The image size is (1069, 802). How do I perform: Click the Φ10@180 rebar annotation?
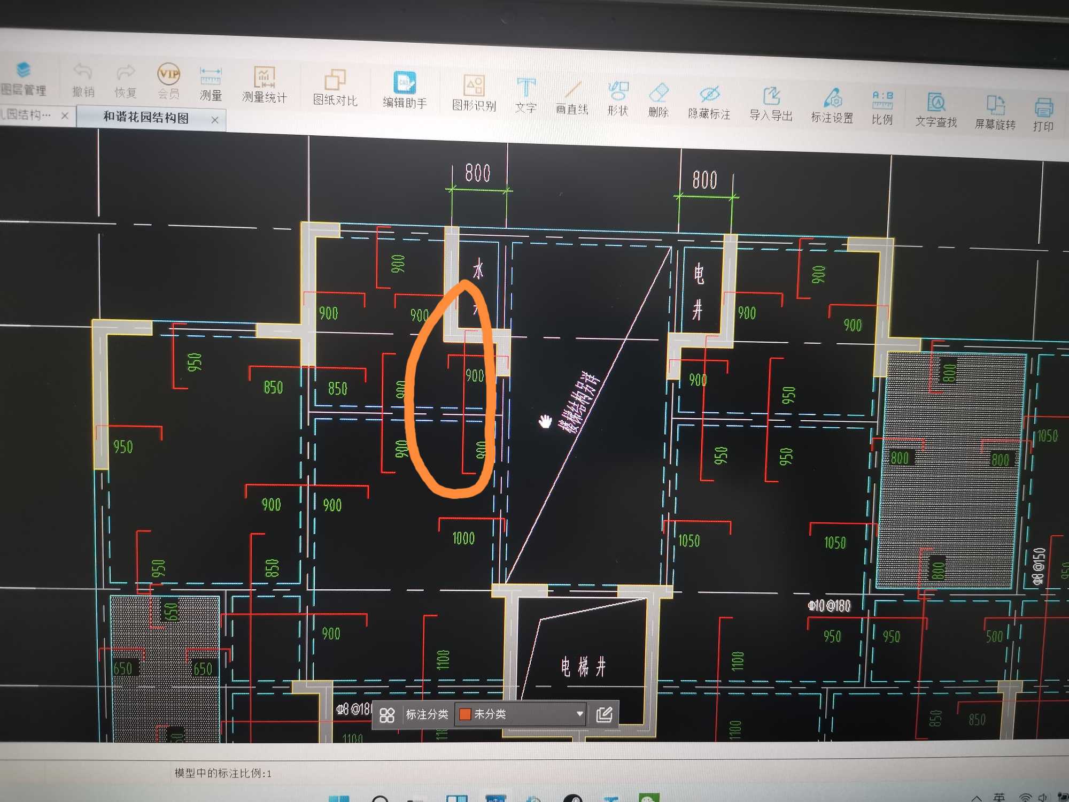pyautogui.click(x=829, y=606)
